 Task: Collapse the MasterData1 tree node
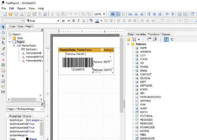[14, 46]
